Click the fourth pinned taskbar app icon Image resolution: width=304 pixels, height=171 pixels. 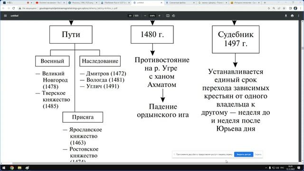click(x=28, y=168)
